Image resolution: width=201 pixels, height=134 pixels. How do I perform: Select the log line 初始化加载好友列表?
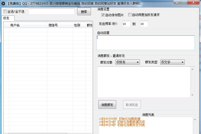pos(122,125)
